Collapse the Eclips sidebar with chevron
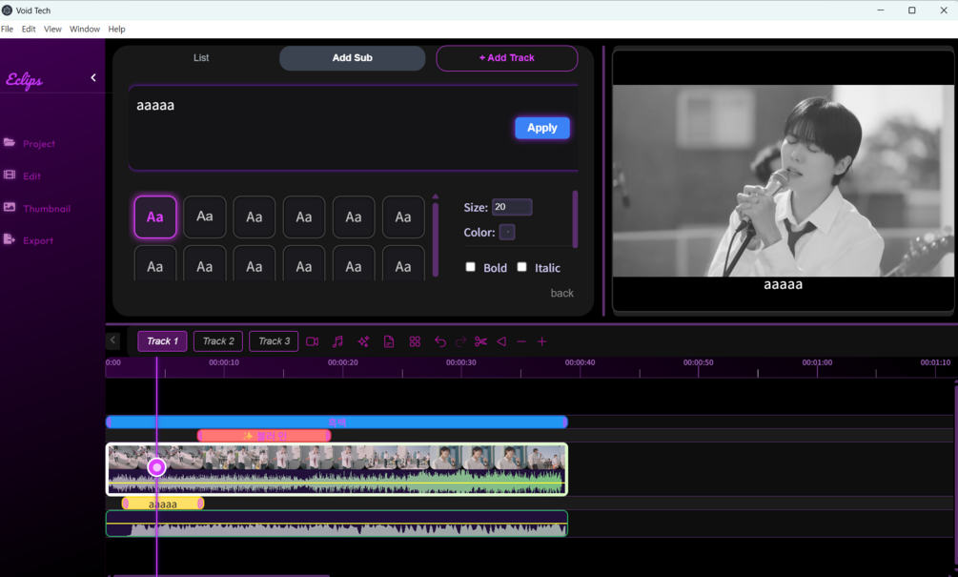The image size is (958, 577). [93, 77]
